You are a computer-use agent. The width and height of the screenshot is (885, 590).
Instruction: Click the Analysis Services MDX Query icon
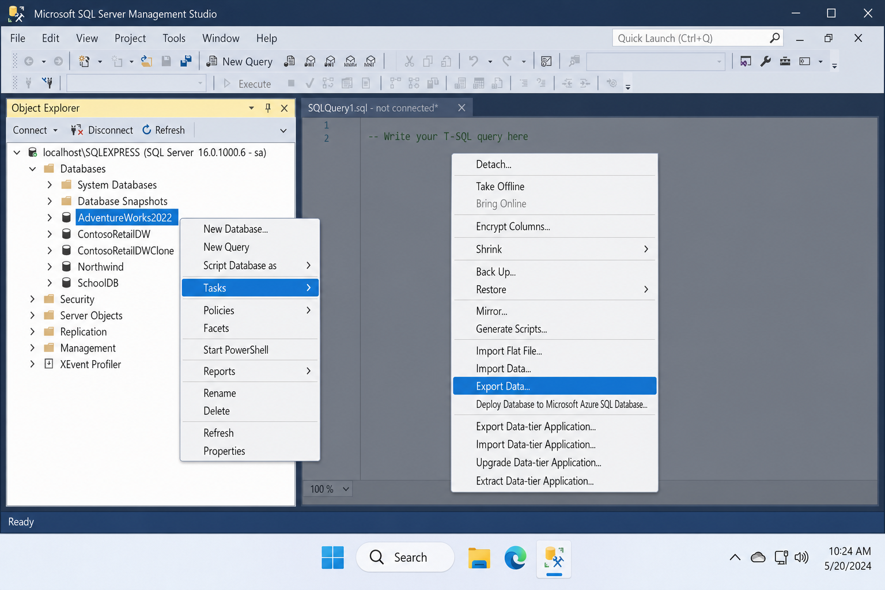(x=310, y=61)
